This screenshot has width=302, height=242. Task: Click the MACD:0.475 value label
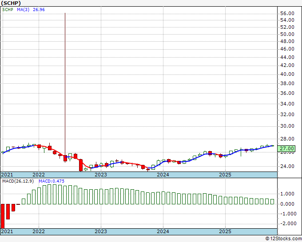coord(52,181)
